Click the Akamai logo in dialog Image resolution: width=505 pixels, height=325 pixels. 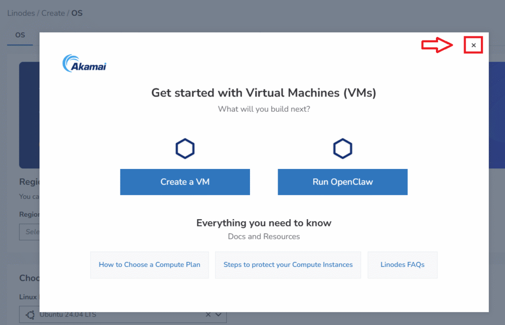[x=84, y=64]
